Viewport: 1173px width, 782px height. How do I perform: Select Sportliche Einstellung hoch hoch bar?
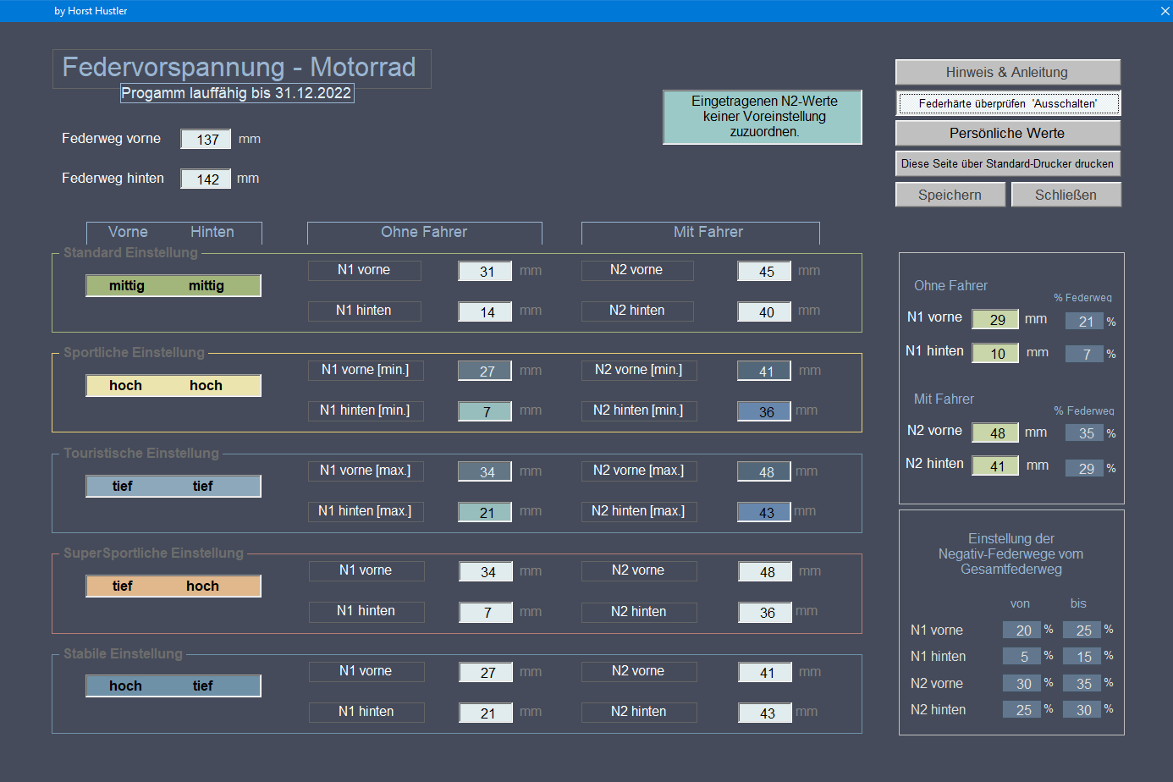173,386
